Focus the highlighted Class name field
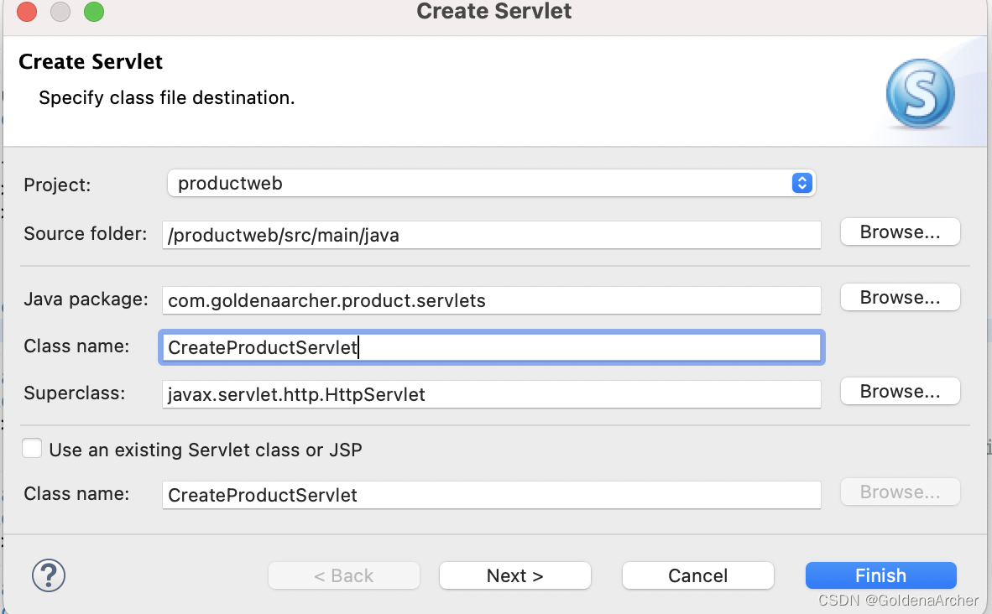Viewport: 992px width, 614px height. [492, 347]
